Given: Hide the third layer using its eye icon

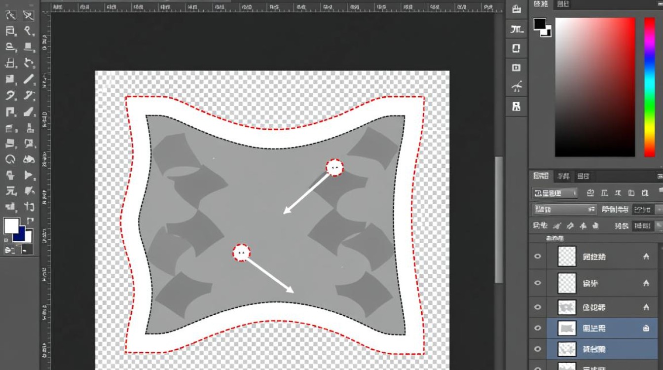Looking at the screenshot, I should coord(538,307).
